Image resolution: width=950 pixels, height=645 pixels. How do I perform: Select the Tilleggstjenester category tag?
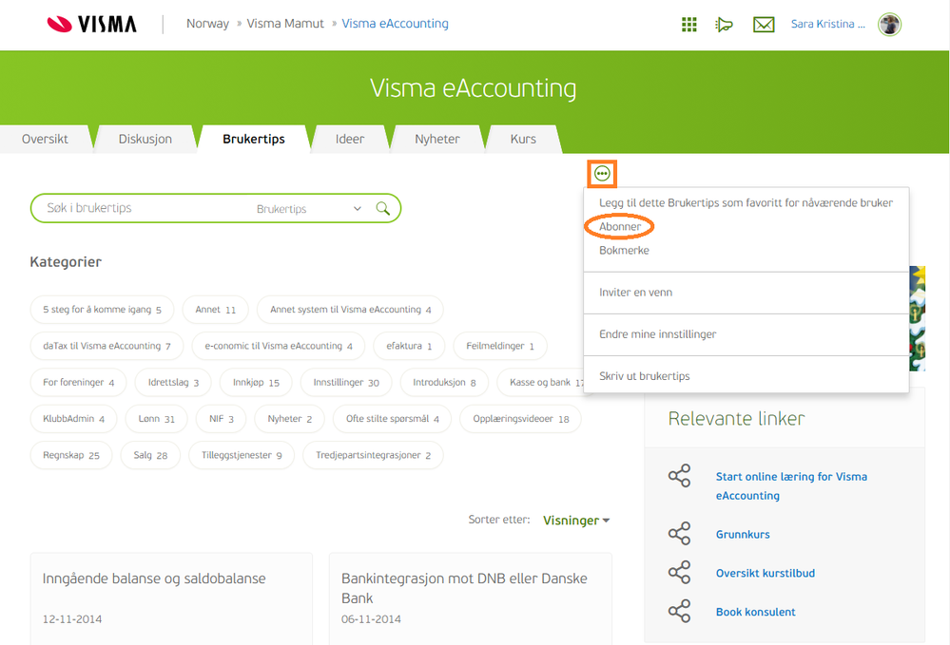[x=242, y=455]
